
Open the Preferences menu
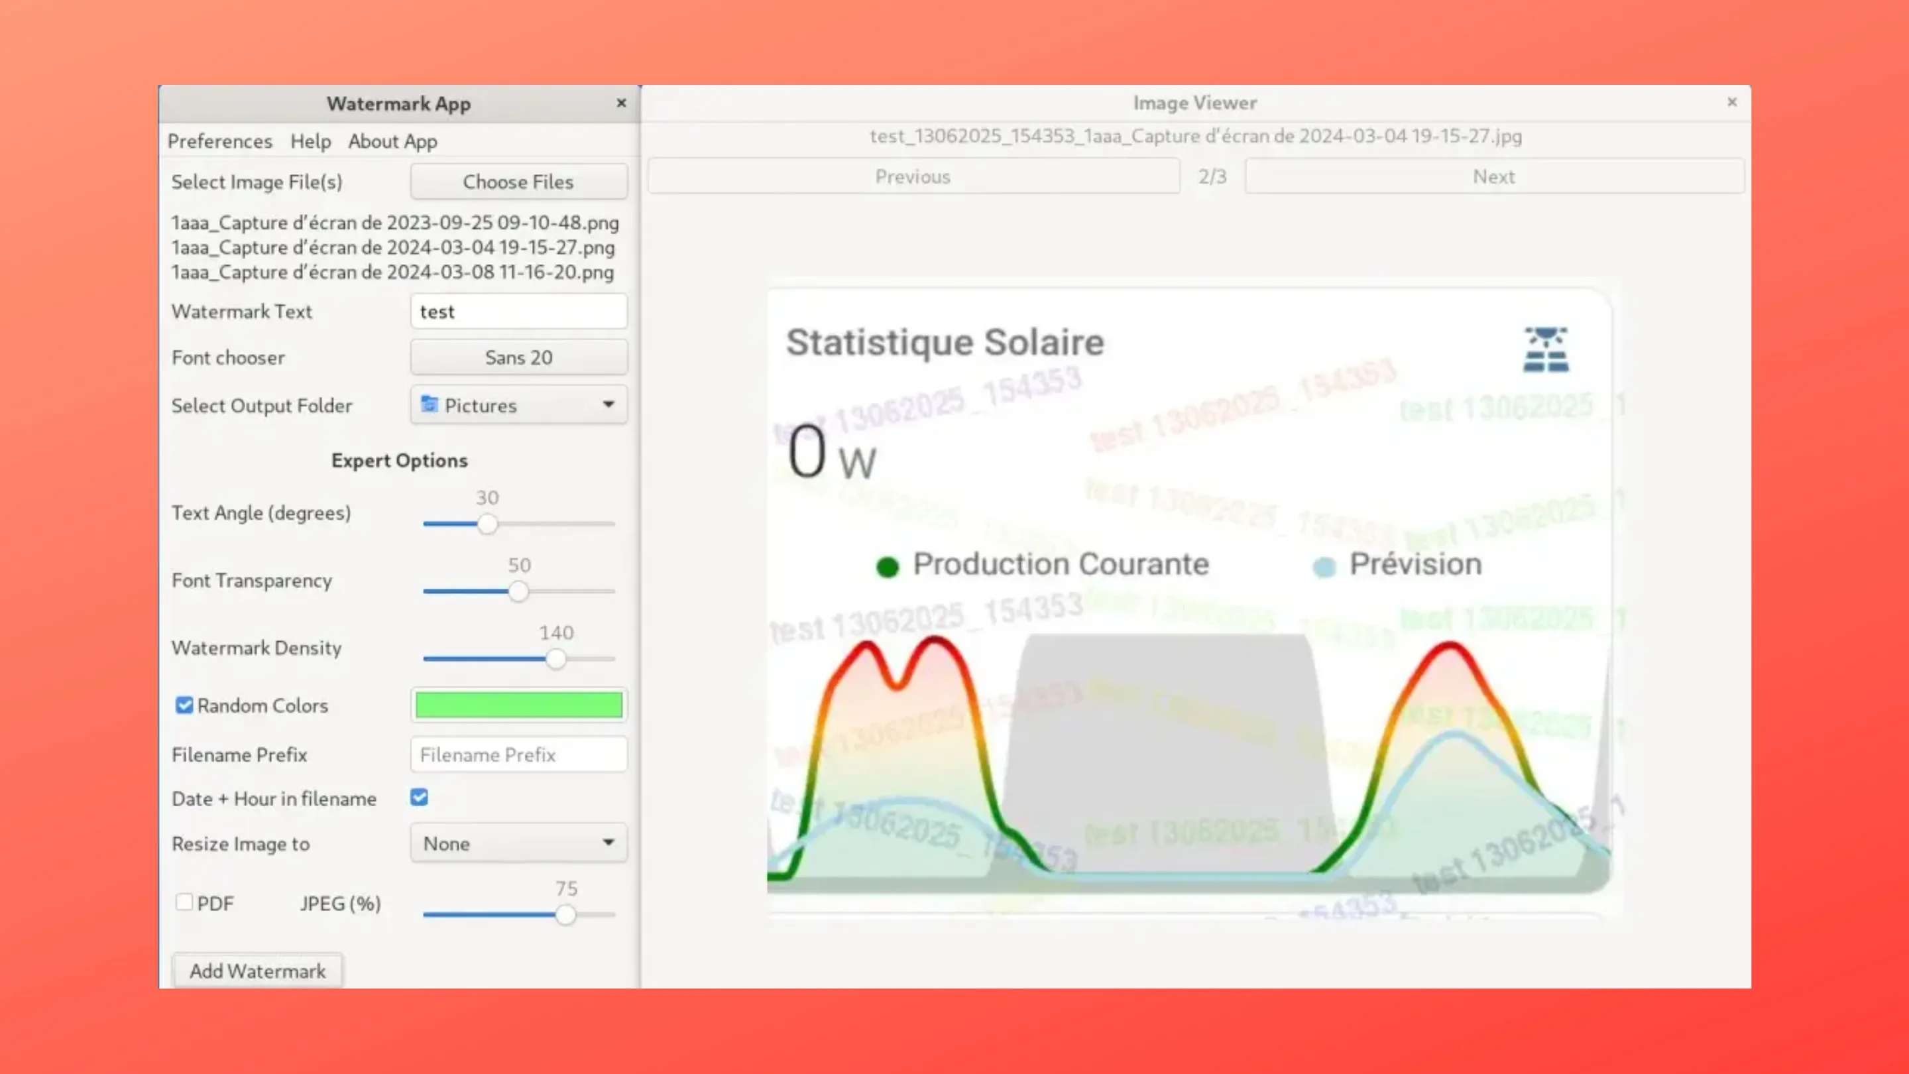click(x=219, y=141)
